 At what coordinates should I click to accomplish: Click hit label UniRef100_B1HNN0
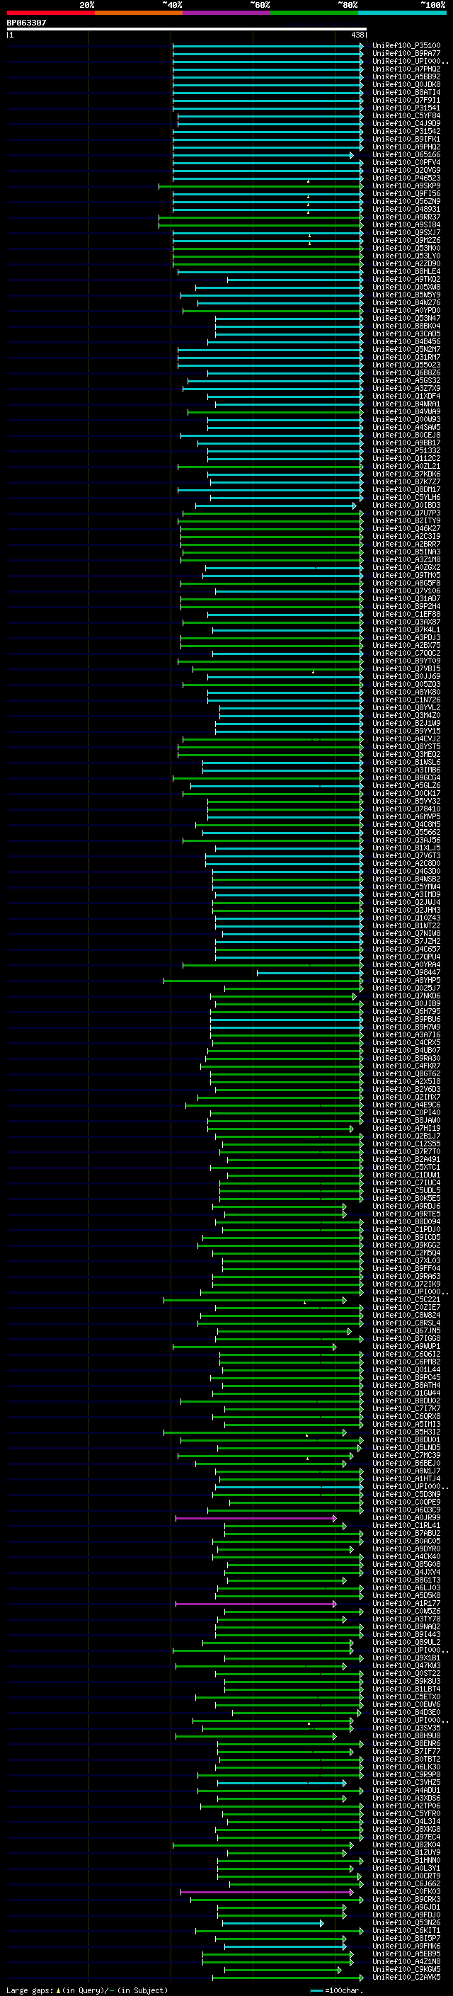click(x=406, y=1860)
